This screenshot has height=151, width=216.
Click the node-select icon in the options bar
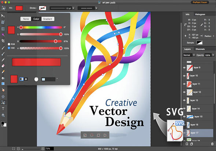[x=3, y=8]
